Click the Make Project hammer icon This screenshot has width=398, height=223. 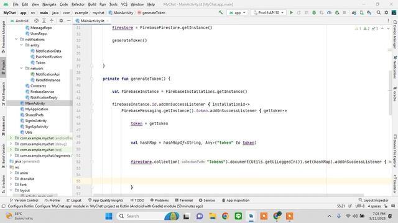[221, 12]
